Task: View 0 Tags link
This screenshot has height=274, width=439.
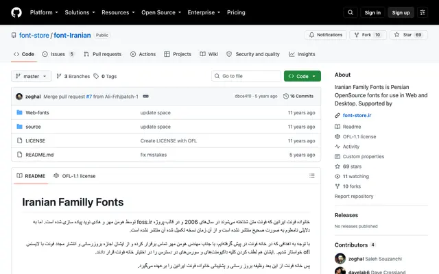Action: pyautogui.click(x=105, y=76)
